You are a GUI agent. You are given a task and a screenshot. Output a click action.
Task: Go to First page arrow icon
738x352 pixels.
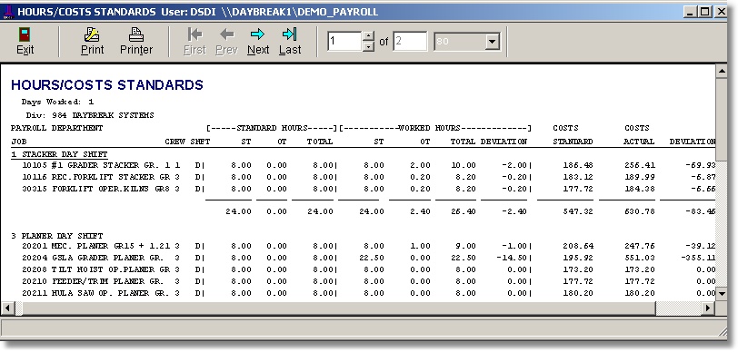click(194, 34)
